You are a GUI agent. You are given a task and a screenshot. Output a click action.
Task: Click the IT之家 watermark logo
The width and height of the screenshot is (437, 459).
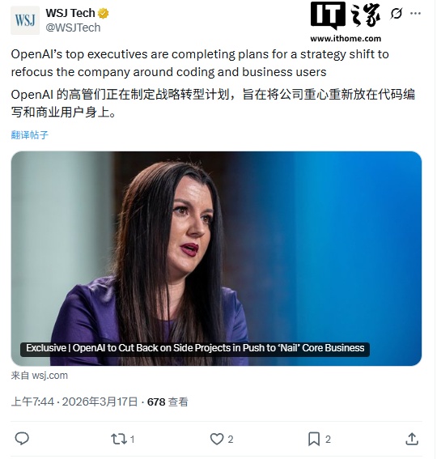[x=346, y=22]
